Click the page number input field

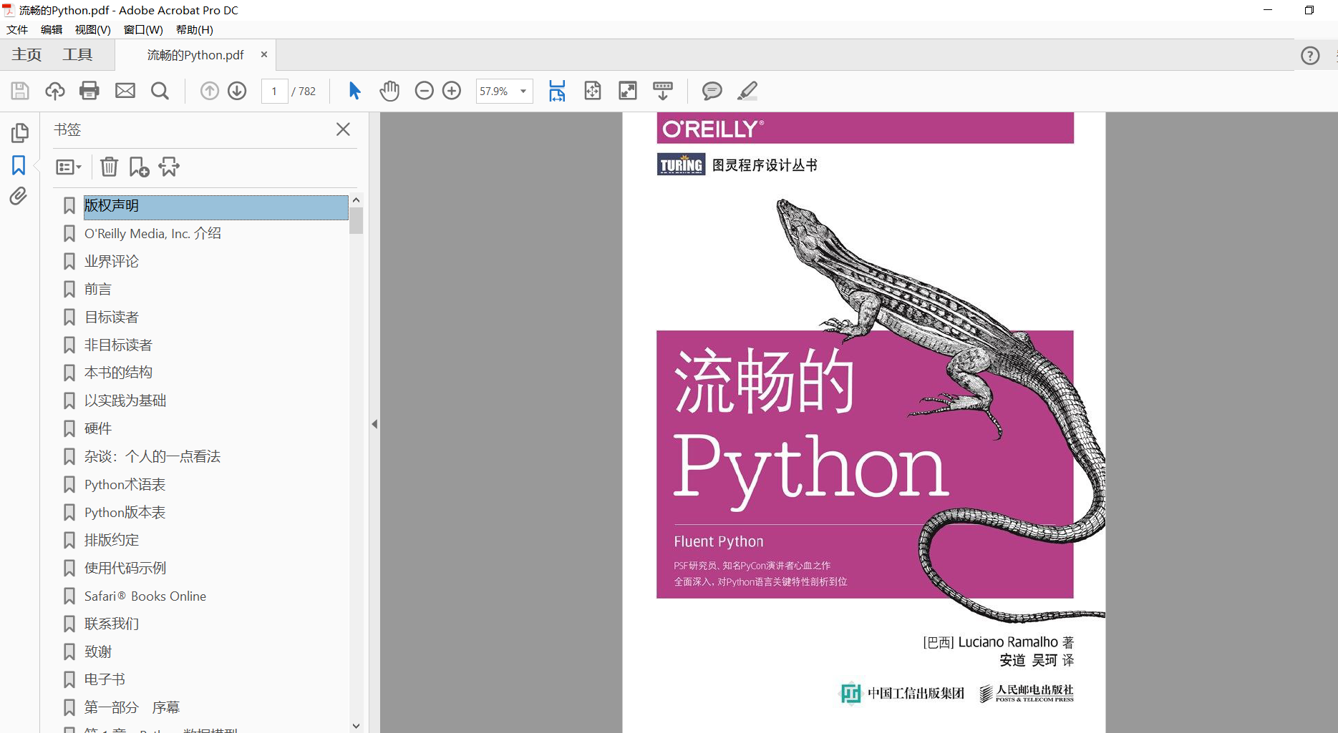pos(274,92)
